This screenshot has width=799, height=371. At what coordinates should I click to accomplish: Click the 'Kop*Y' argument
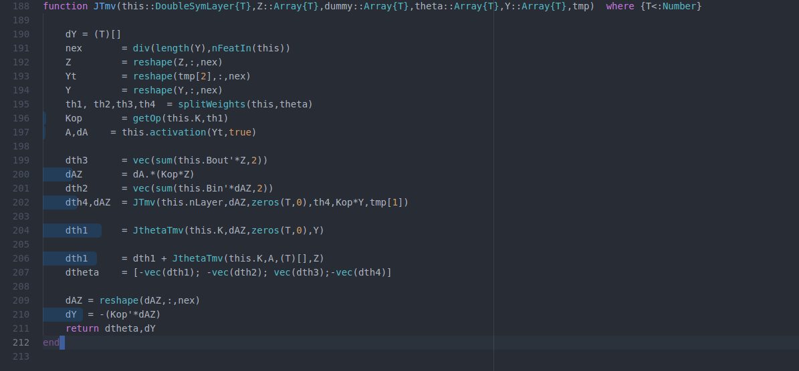click(350, 202)
